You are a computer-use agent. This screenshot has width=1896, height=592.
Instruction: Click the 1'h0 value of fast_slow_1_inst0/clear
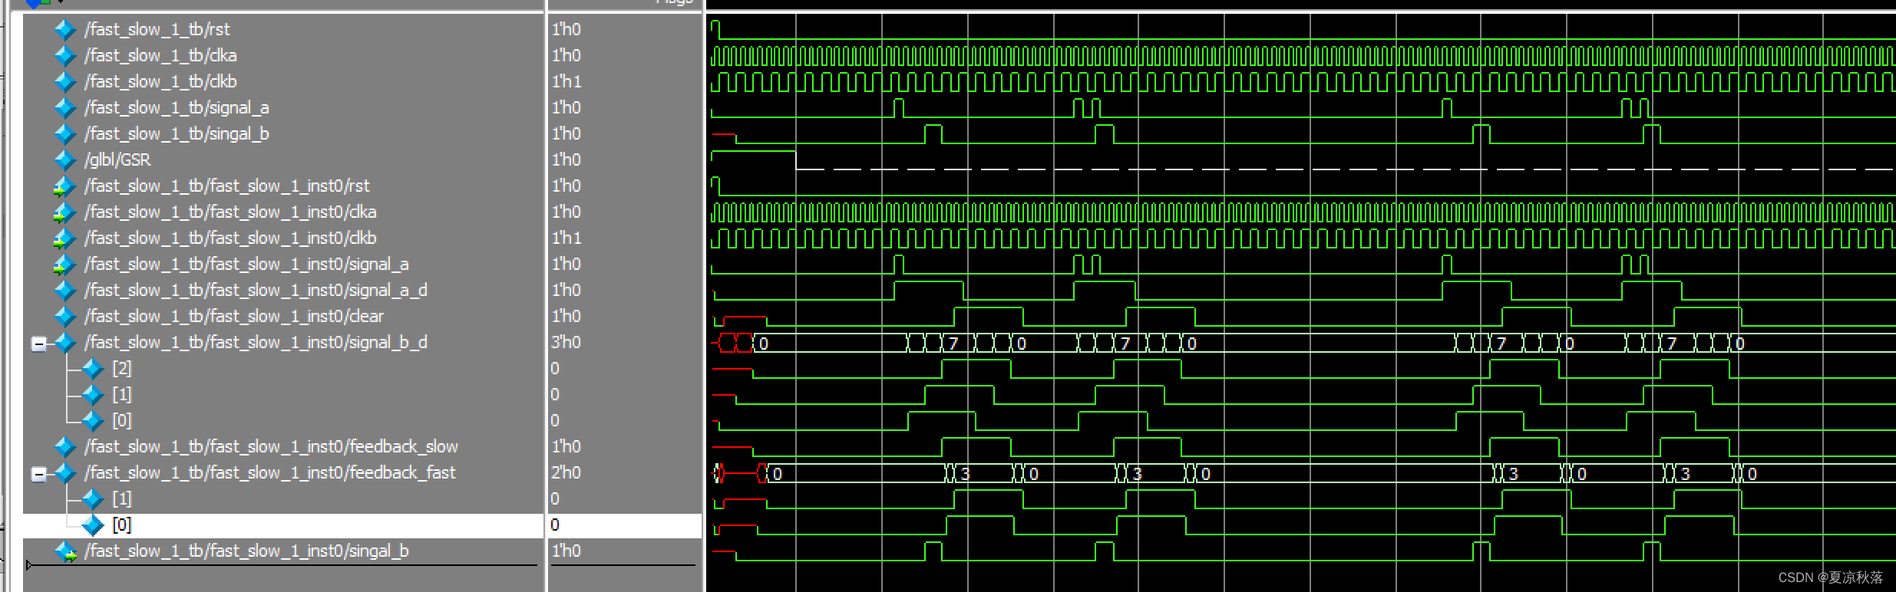point(566,316)
